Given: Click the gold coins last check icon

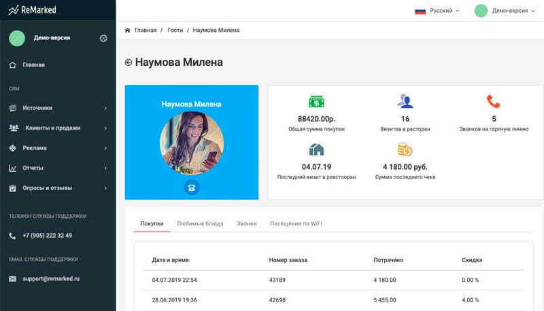Looking at the screenshot, I should coord(405,149).
